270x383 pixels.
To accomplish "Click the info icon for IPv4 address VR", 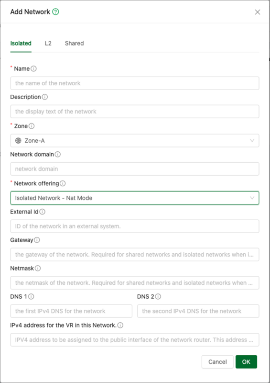I will (120, 326).
